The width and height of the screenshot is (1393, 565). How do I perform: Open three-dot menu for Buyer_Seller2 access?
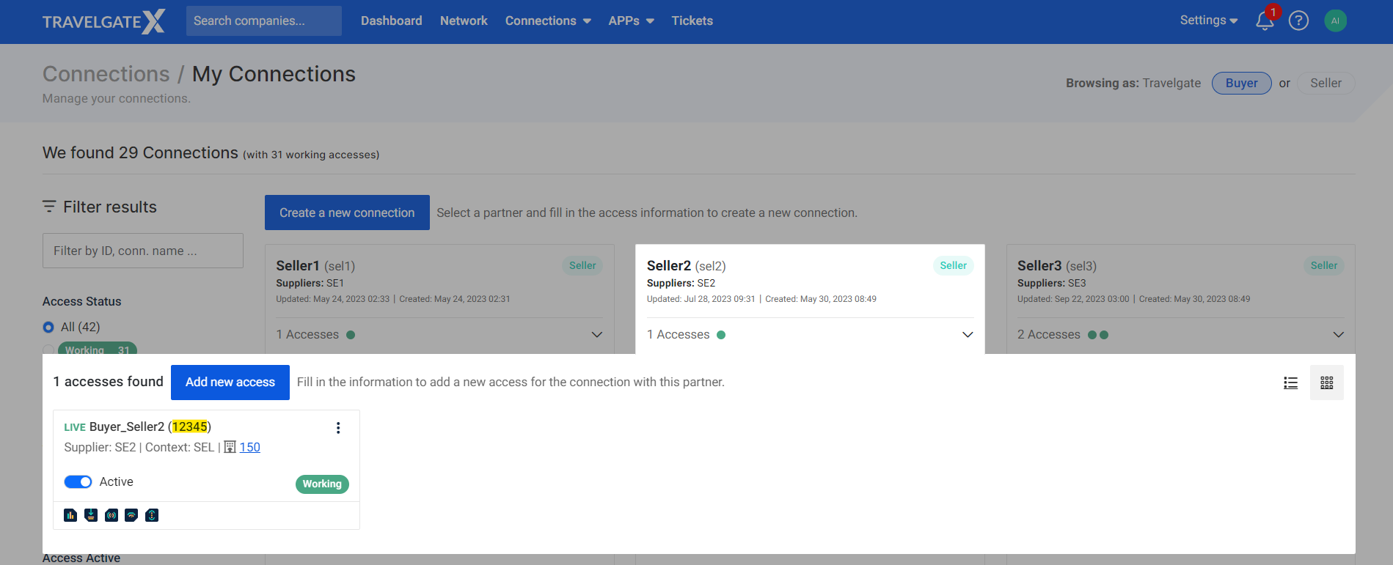point(338,428)
